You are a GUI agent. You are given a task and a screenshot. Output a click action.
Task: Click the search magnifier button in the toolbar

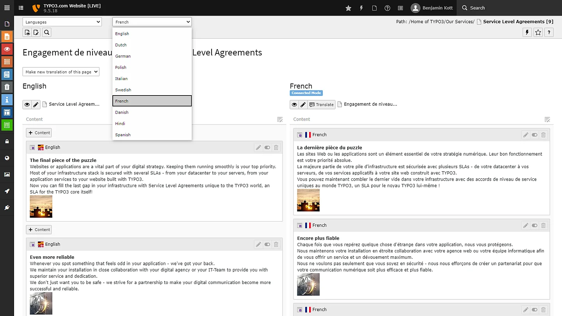click(x=46, y=32)
